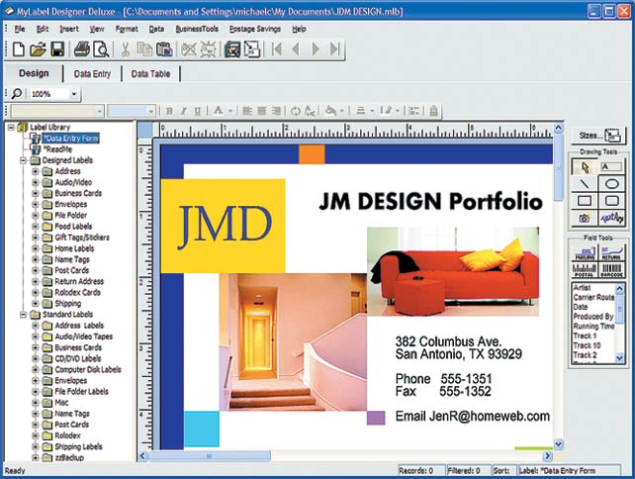Pick the line drawing tool

(x=585, y=183)
